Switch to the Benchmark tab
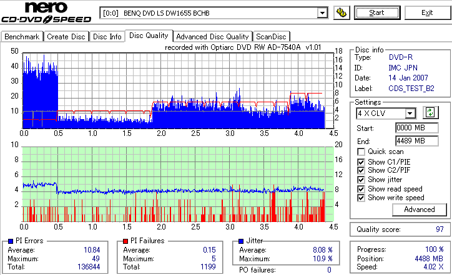This screenshot has width=452, height=275. [22, 37]
